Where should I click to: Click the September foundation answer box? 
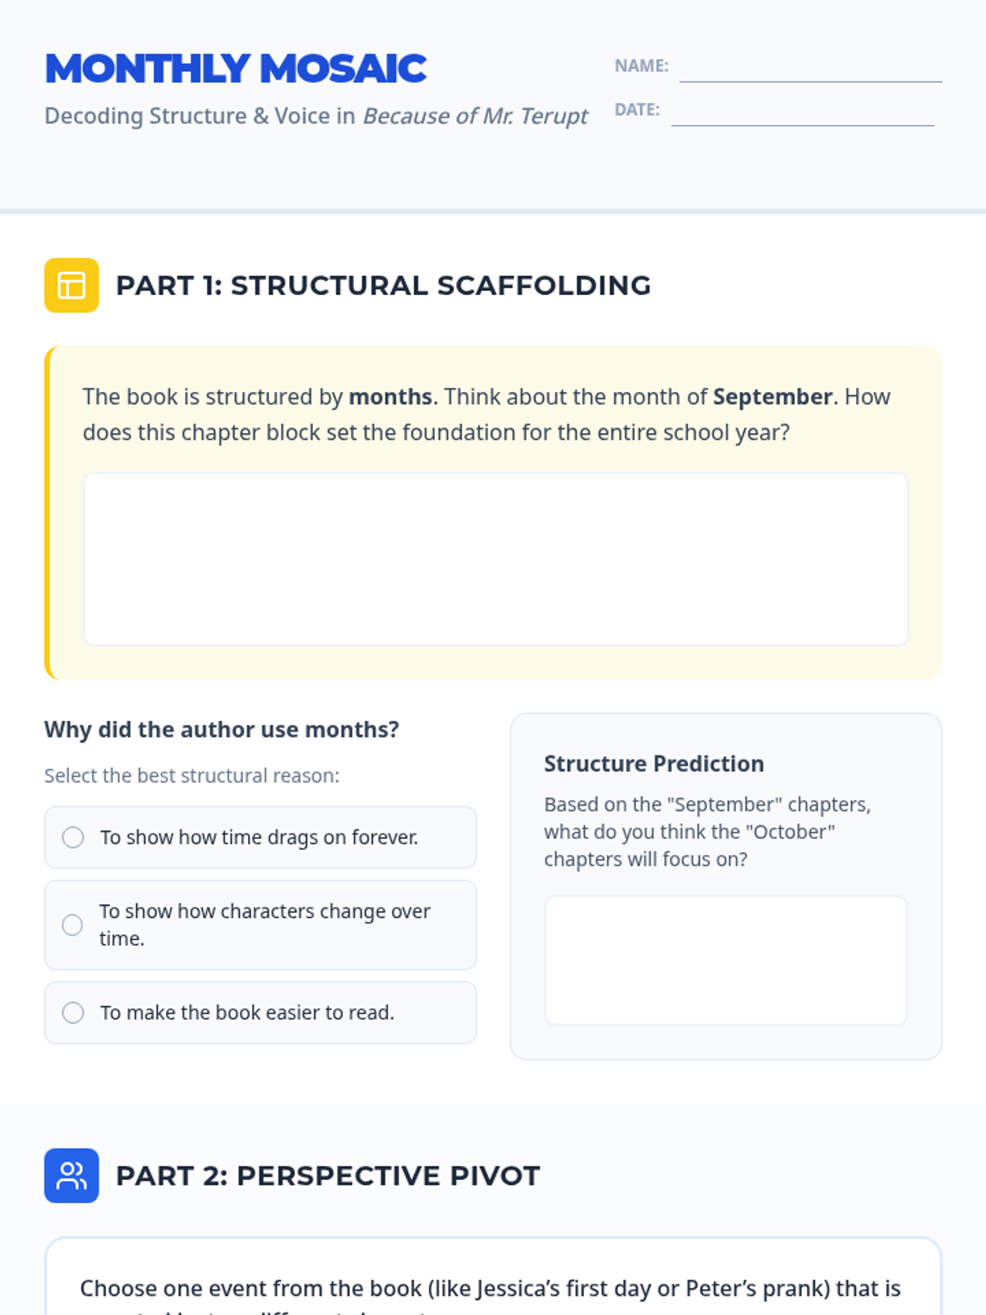click(x=495, y=559)
